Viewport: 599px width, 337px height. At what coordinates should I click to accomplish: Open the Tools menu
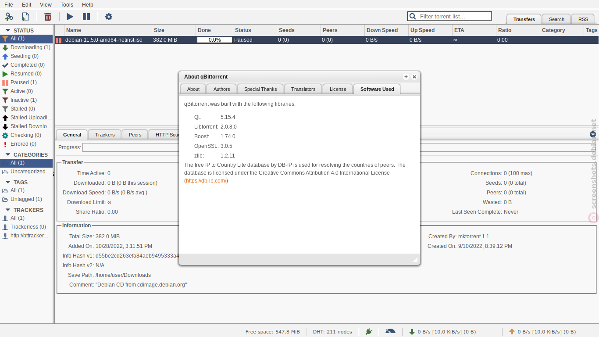pyautogui.click(x=67, y=4)
